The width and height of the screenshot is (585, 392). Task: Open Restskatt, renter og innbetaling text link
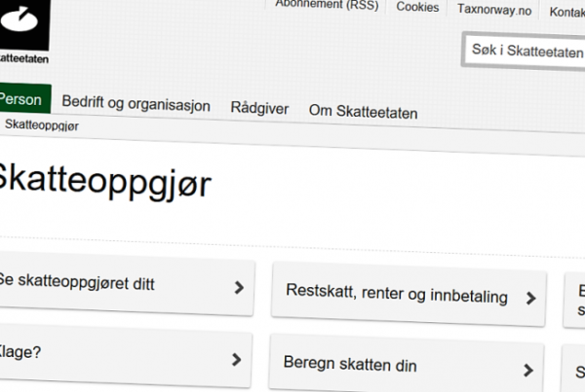click(x=397, y=293)
